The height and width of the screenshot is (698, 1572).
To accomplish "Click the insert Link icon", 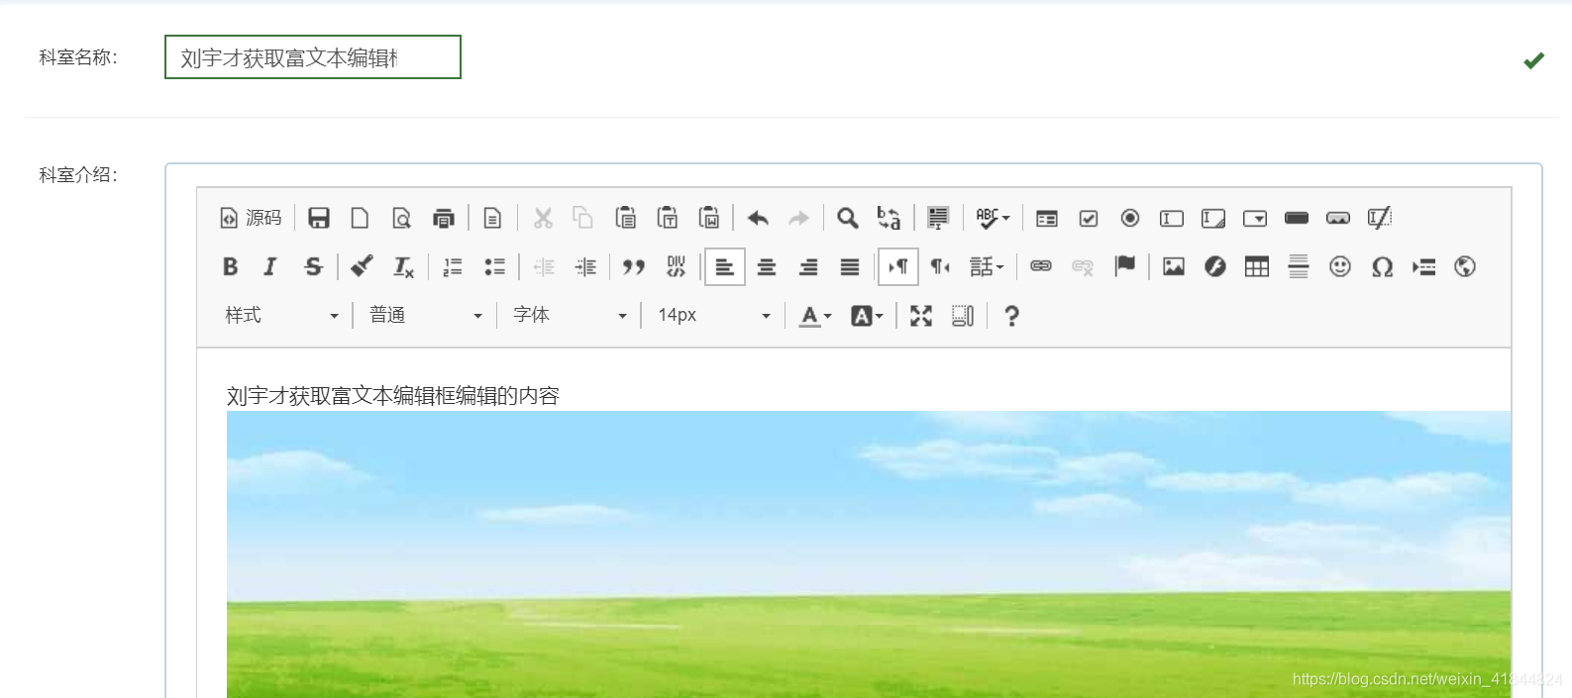I will tap(1041, 266).
